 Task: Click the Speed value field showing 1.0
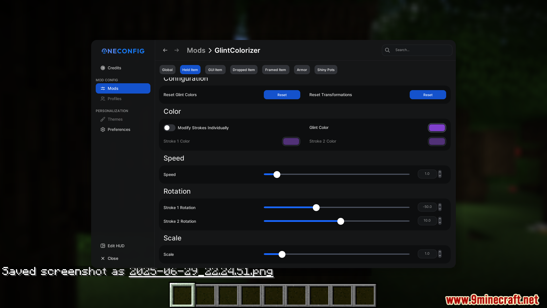click(x=427, y=174)
